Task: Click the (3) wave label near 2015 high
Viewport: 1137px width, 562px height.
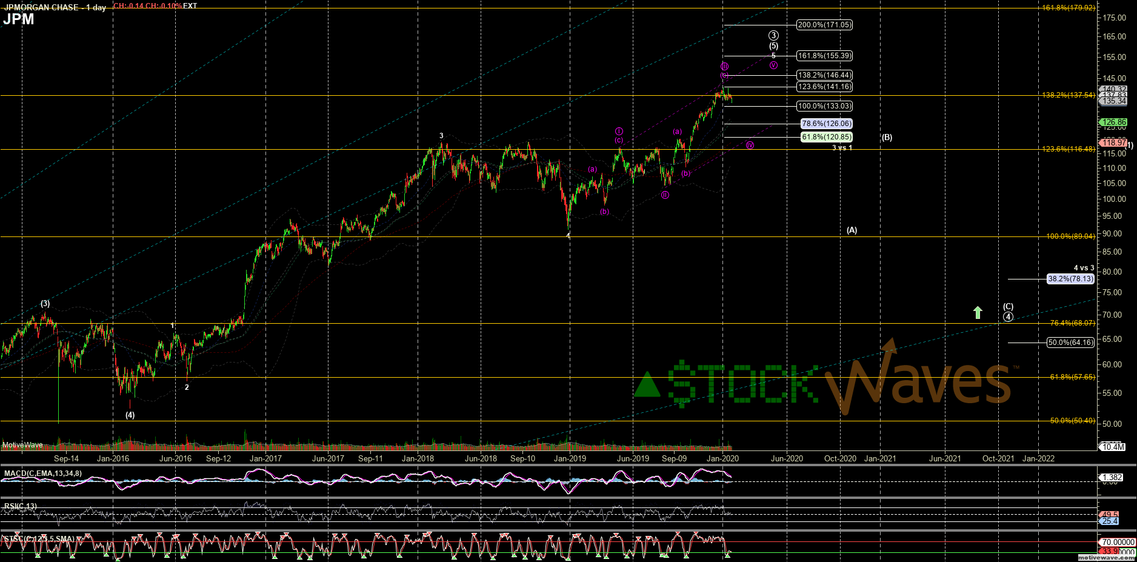Action: click(x=45, y=303)
